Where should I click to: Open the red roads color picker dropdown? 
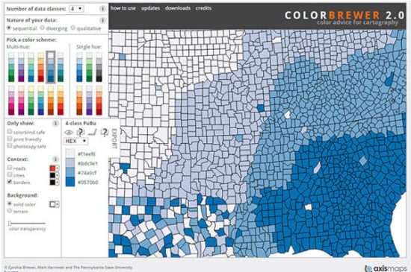click(x=54, y=168)
